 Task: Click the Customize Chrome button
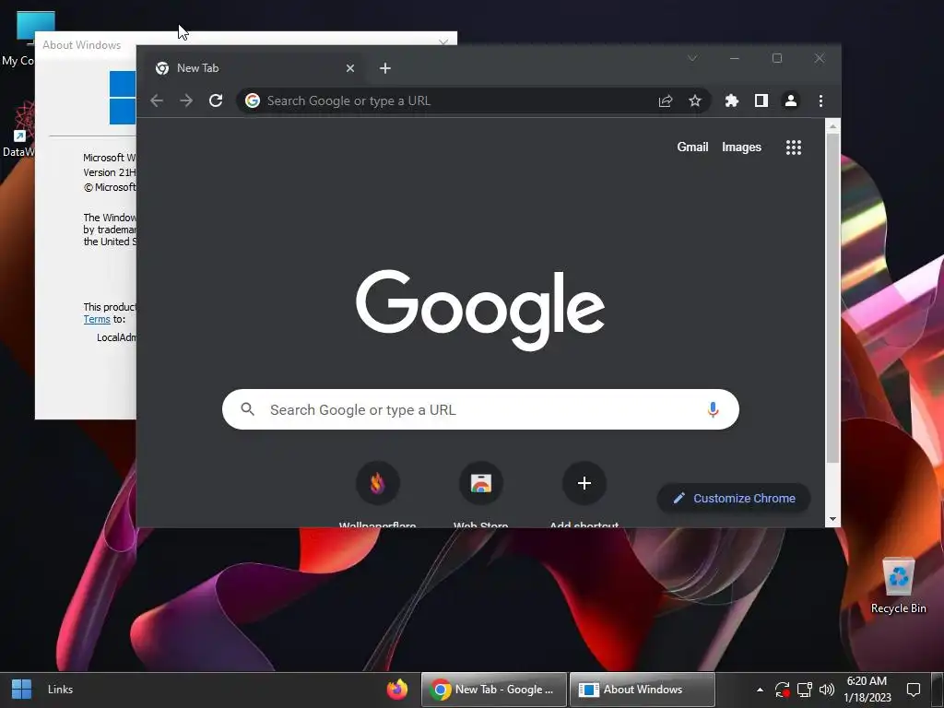[733, 498]
